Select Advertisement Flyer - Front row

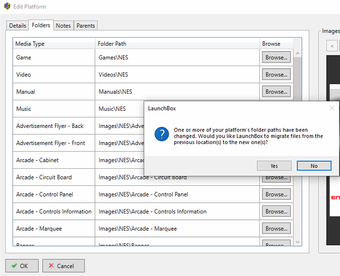[54, 143]
